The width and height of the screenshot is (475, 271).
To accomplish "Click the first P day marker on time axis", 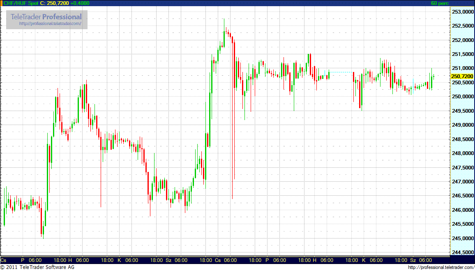I will pos(23,260).
